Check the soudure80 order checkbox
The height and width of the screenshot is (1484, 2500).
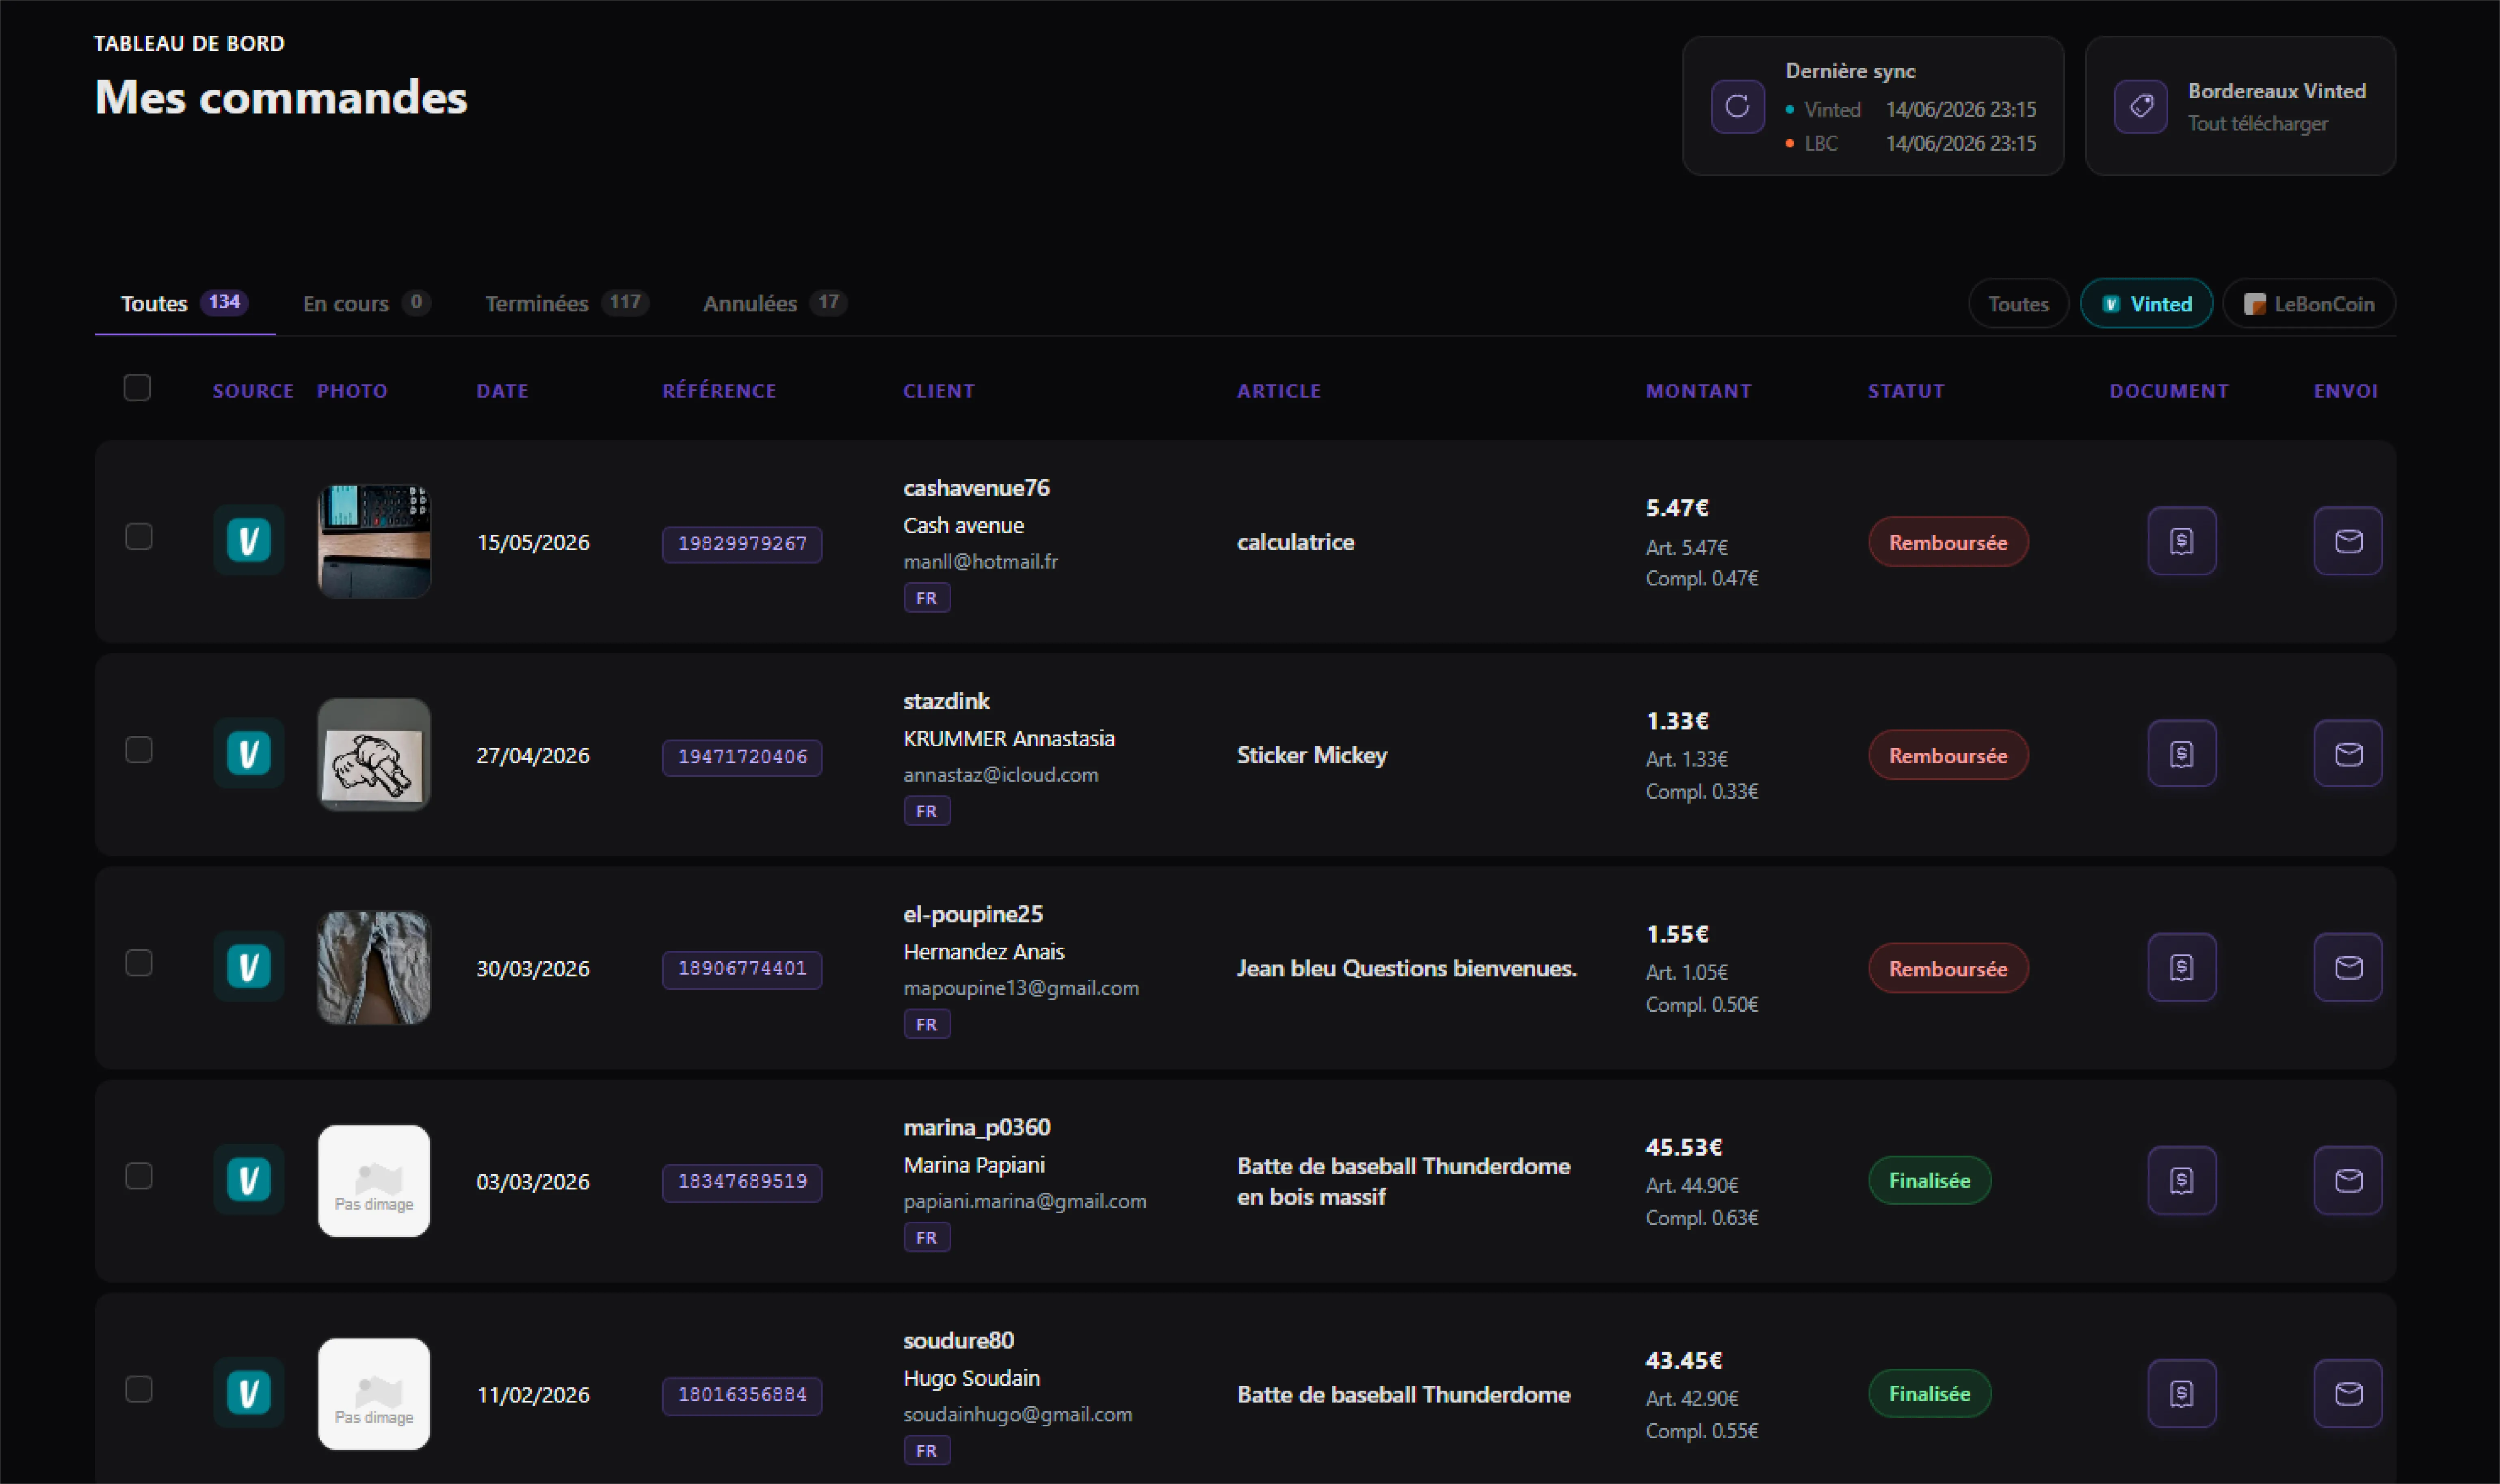[139, 1389]
